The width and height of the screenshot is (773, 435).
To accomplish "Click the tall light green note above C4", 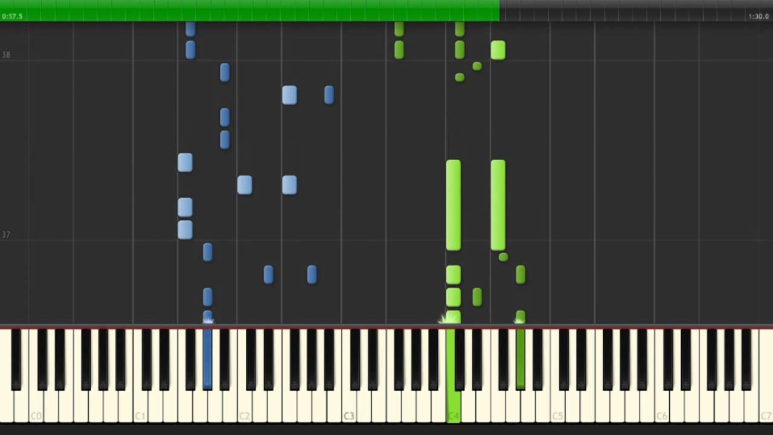I will pos(453,205).
